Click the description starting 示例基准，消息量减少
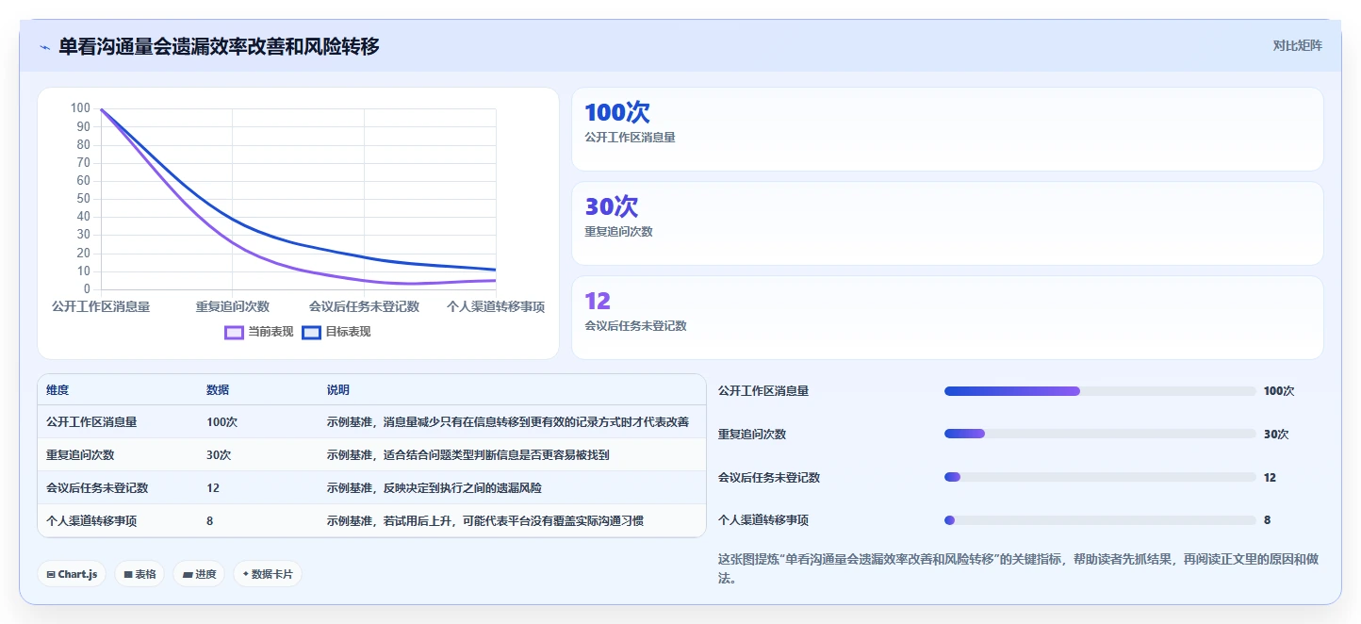Screen dimensions: 1361x624 pos(508,422)
